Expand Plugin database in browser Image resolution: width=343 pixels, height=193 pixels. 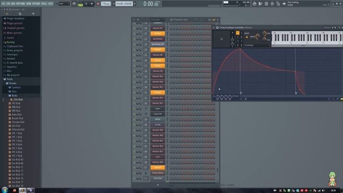(x=15, y=19)
